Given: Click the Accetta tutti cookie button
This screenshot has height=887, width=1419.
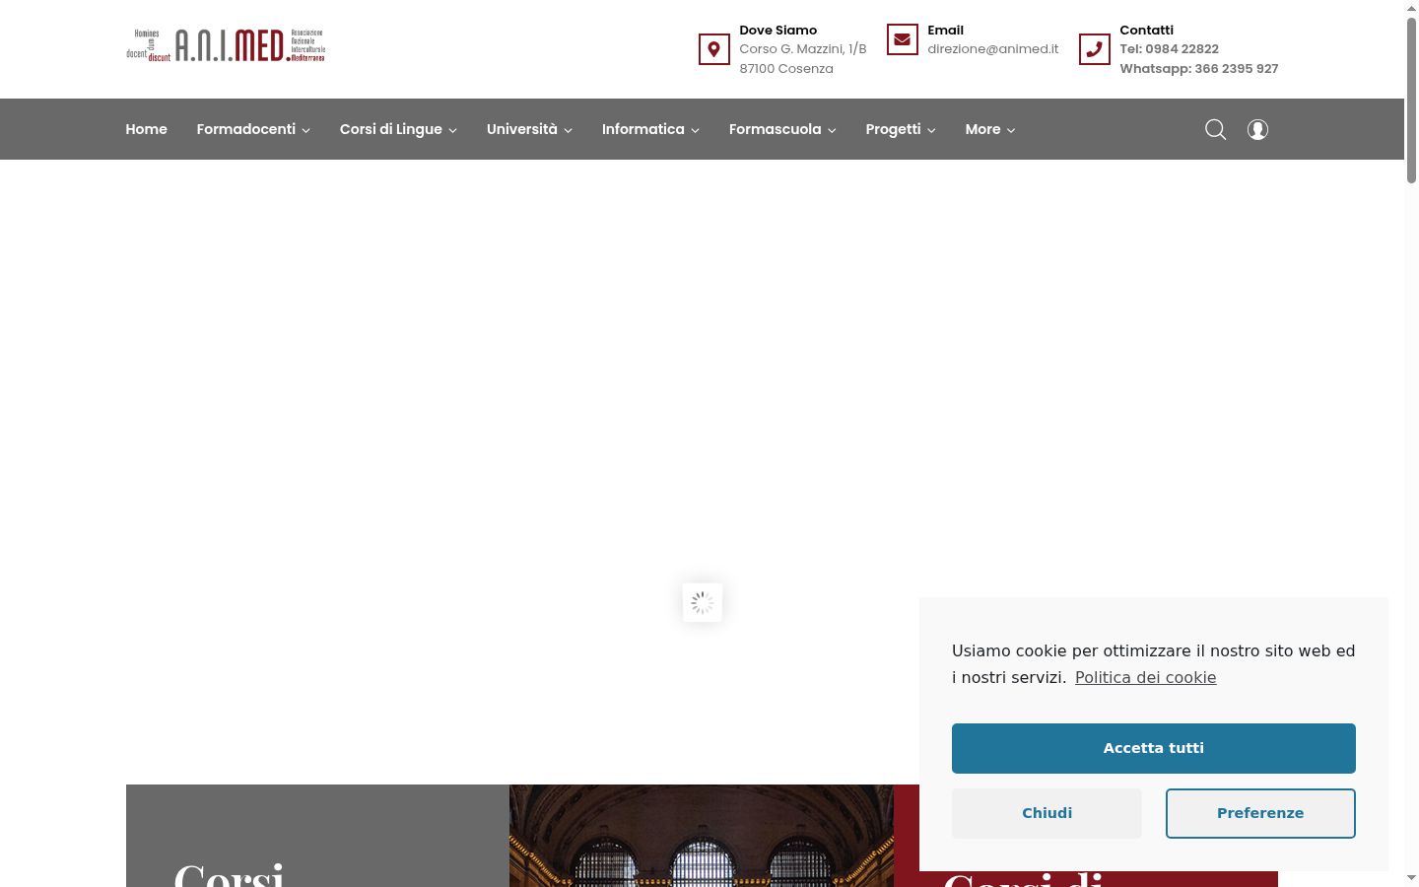Looking at the screenshot, I should [x=1154, y=748].
